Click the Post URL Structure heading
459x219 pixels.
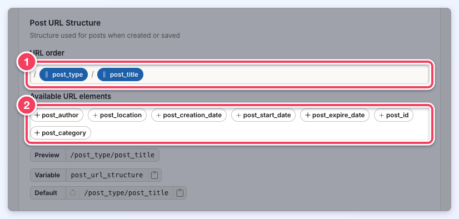tap(65, 23)
